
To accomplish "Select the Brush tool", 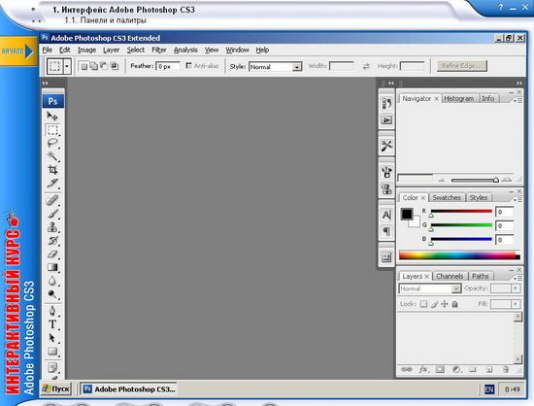I will pos(52,214).
